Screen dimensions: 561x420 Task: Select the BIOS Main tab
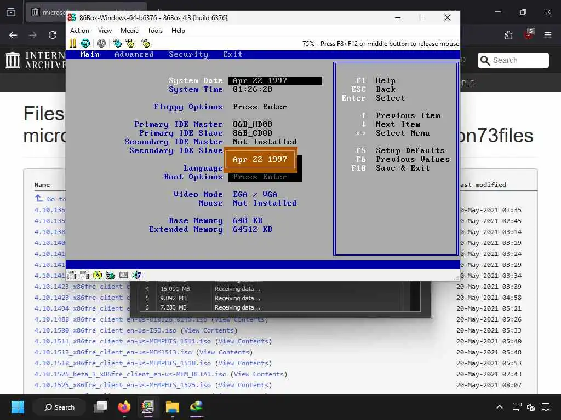[x=90, y=54]
